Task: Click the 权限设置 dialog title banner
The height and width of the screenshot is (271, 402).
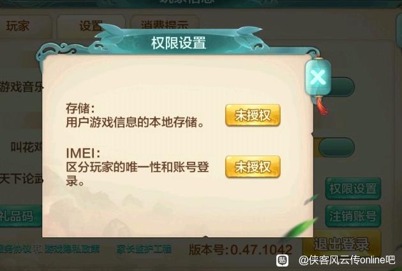Action: click(x=179, y=43)
